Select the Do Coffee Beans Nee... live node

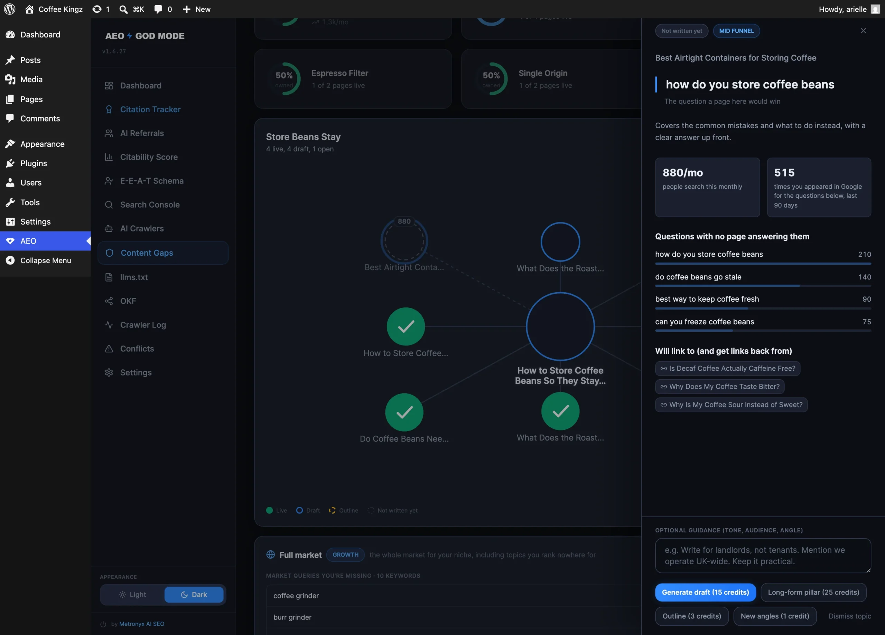404,412
